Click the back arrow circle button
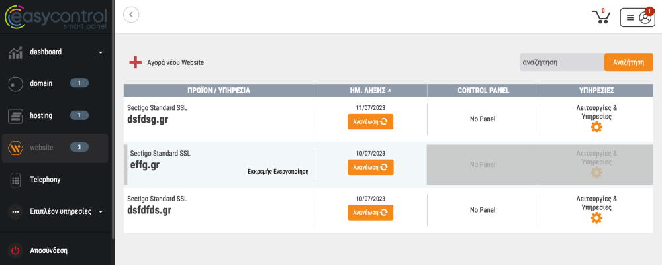 pos(131,15)
